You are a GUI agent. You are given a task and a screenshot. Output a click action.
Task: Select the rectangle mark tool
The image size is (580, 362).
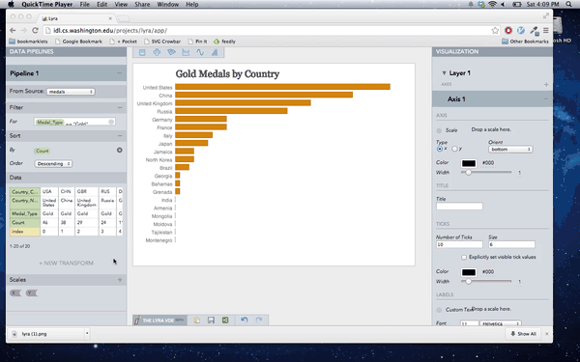(142, 52)
